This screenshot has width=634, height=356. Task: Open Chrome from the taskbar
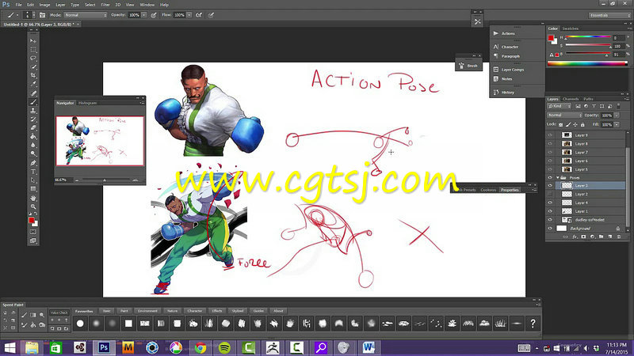pos(201,347)
